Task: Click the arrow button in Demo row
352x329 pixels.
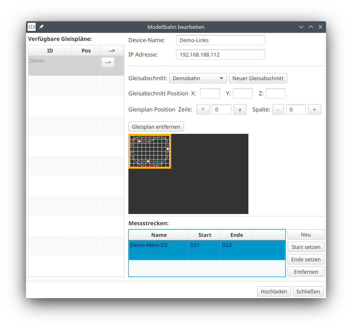Action: tap(108, 62)
